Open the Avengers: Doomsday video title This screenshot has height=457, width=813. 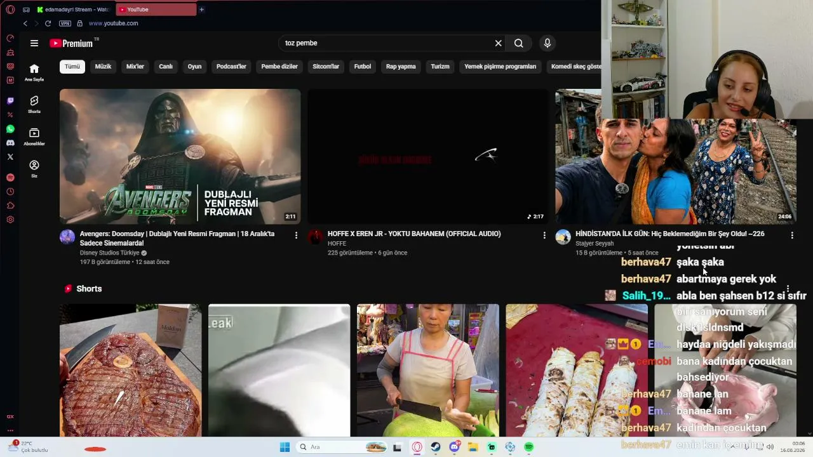[x=177, y=238]
